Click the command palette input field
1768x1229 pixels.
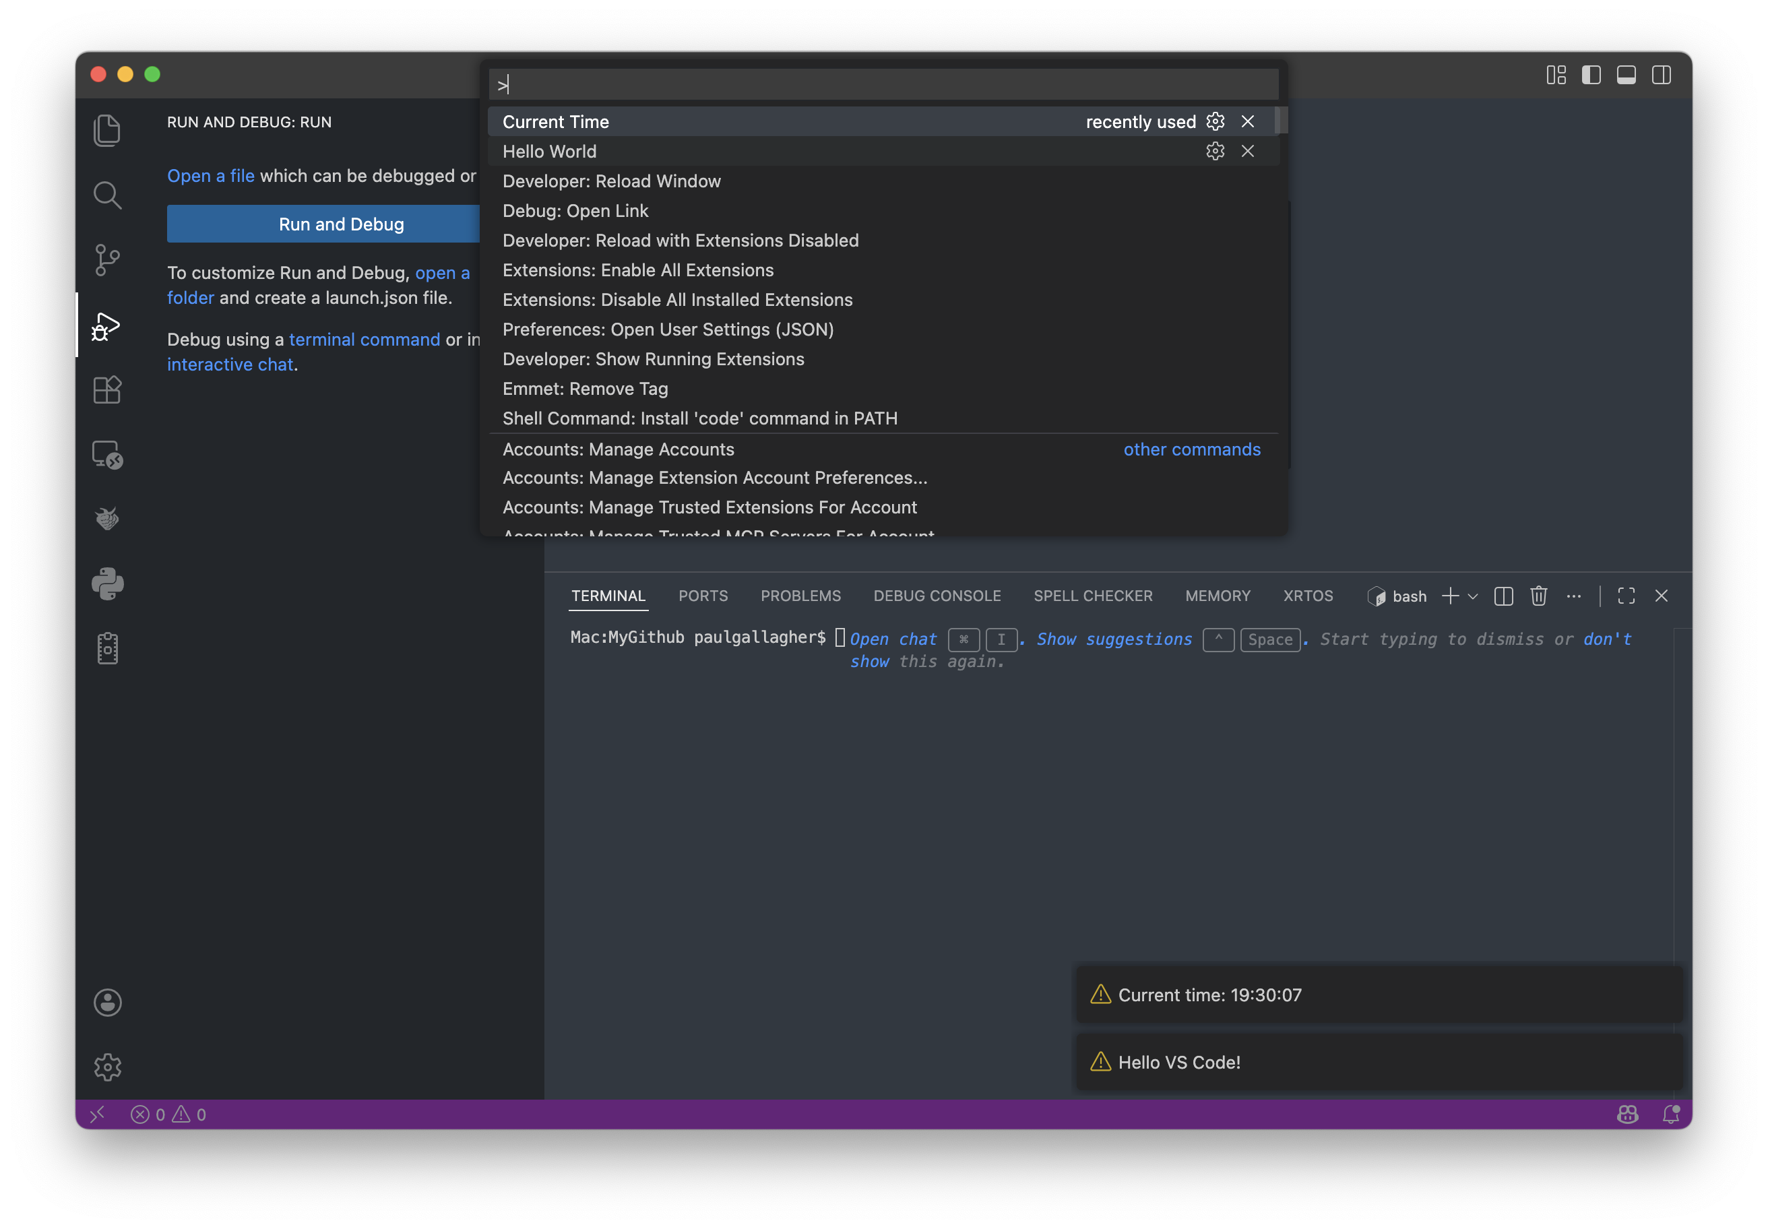[x=883, y=85]
